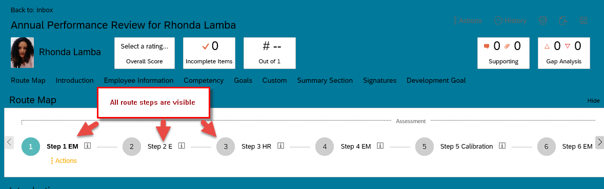The width and height of the screenshot is (604, 189).
Task: Go to the Competency section tab
Action: coord(204,81)
